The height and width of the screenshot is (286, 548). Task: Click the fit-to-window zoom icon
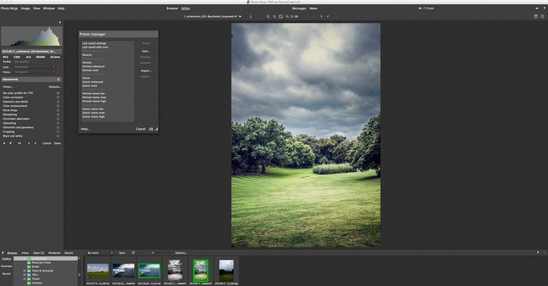(x=281, y=17)
